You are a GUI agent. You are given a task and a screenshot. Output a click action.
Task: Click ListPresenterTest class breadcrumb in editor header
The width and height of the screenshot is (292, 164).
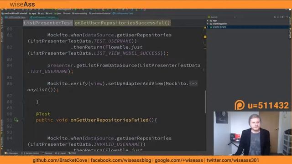tap(48, 23)
